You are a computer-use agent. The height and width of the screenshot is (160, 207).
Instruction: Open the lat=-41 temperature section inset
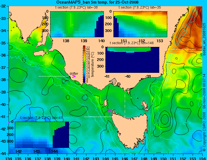(x=42, y=135)
